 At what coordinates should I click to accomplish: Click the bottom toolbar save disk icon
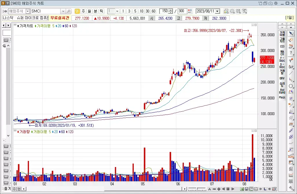click(246, 189)
